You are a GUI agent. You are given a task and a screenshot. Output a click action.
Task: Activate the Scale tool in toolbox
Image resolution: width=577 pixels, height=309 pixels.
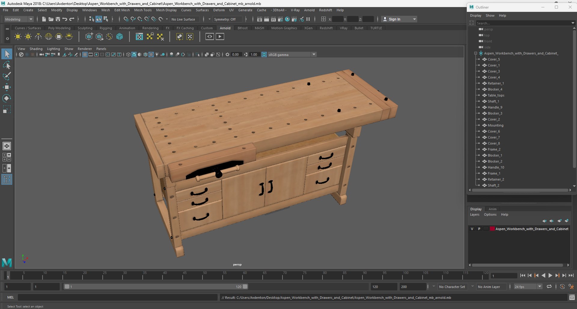tap(7, 109)
